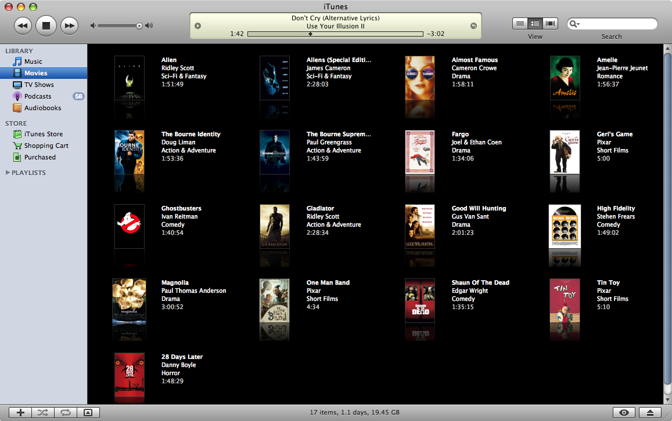Image resolution: width=672 pixels, height=421 pixels.
Task: Click the Gladiator title text
Action: (x=320, y=208)
